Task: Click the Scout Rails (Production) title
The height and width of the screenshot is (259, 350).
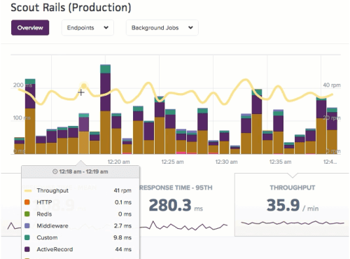Action: pos(71,8)
